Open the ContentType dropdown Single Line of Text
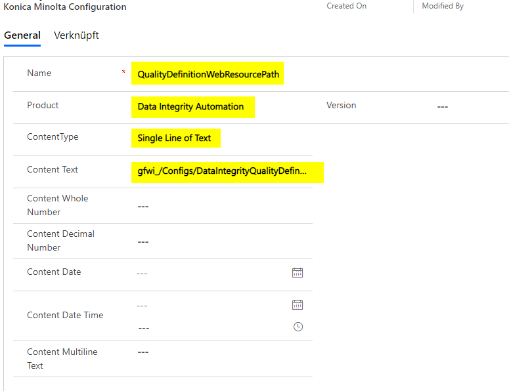 [176, 138]
